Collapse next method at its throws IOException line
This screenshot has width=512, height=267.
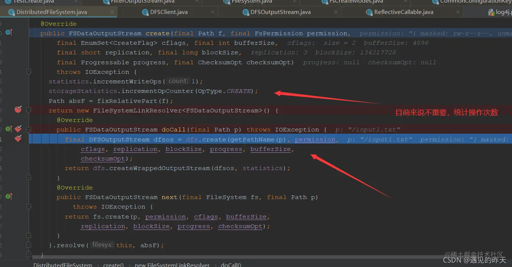[x=29, y=206]
